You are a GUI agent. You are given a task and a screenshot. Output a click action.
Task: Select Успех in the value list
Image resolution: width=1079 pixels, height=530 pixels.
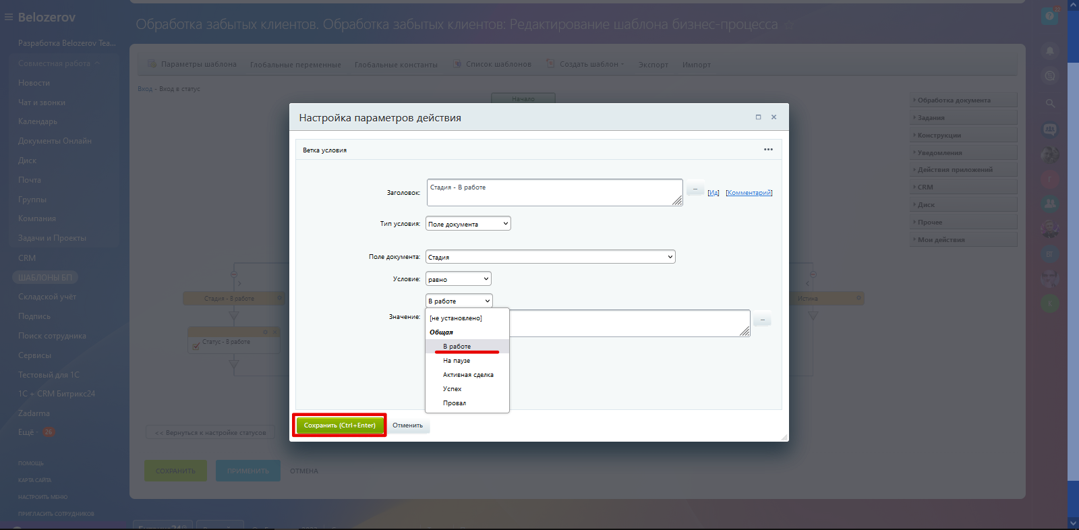(467, 389)
